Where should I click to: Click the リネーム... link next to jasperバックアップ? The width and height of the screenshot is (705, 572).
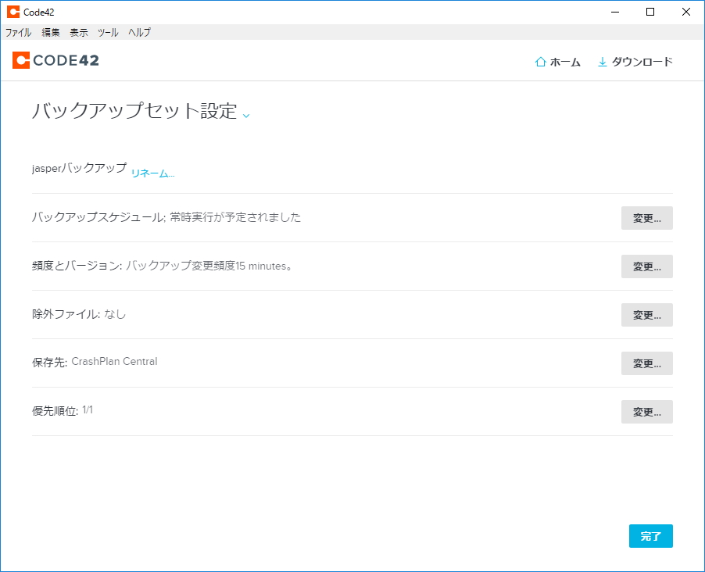coord(152,173)
